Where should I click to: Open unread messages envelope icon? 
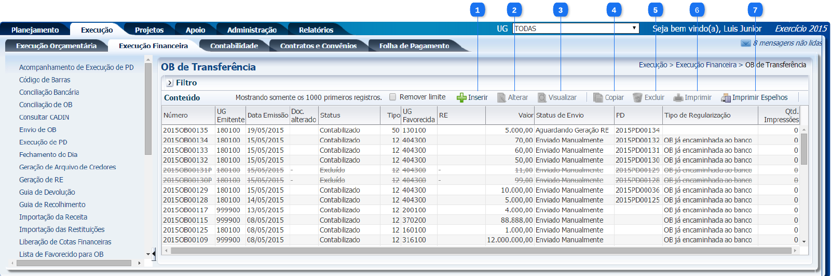point(745,43)
